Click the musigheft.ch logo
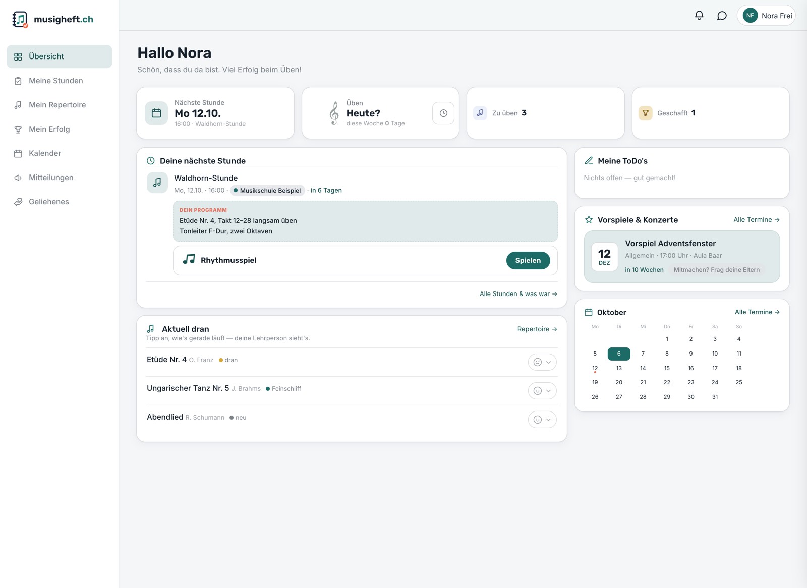 tap(53, 19)
